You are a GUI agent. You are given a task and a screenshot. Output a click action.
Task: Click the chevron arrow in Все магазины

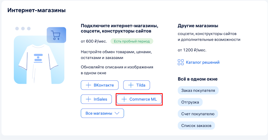(x=117, y=113)
